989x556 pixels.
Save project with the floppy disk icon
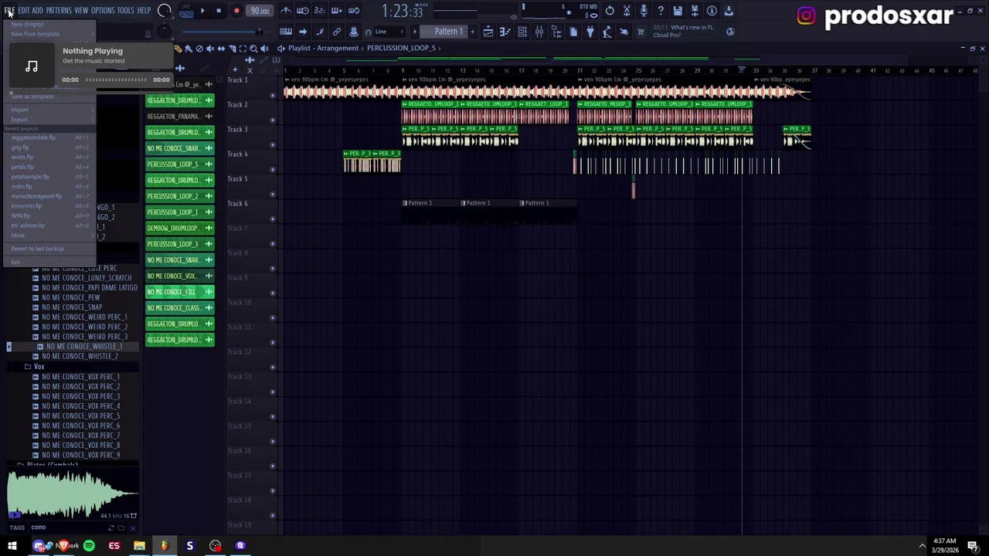[678, 11]
